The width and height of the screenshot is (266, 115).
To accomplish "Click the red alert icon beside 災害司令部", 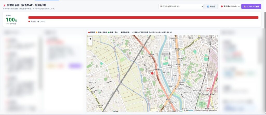I will pos(4,5).
